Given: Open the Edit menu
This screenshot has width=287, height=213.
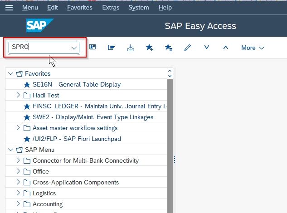Looking at the screenshot, I should [53, 8].
